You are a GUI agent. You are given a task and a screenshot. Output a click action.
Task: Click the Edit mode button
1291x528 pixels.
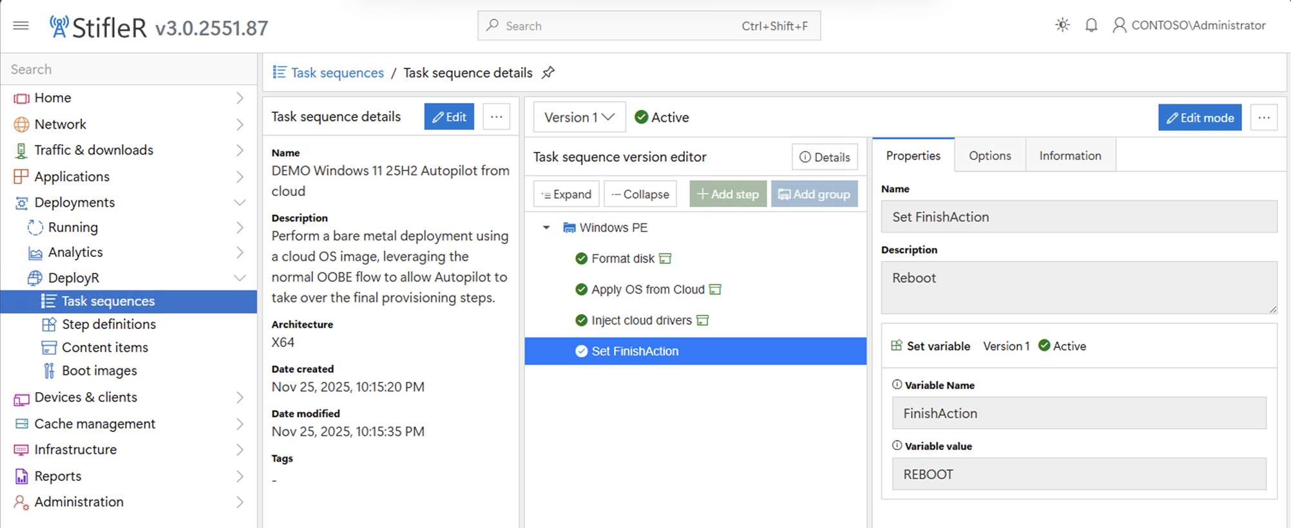pos(1200,117)
